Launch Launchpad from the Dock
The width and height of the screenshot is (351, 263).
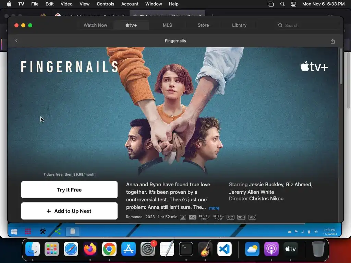[52, 249]
